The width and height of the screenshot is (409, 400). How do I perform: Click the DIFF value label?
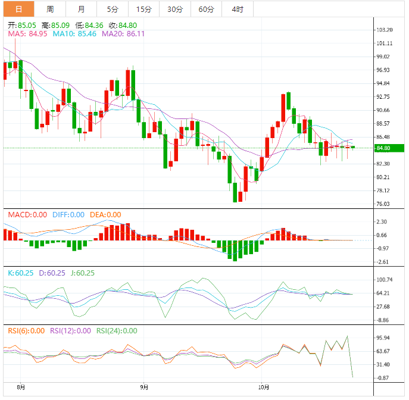click(68, 215)
